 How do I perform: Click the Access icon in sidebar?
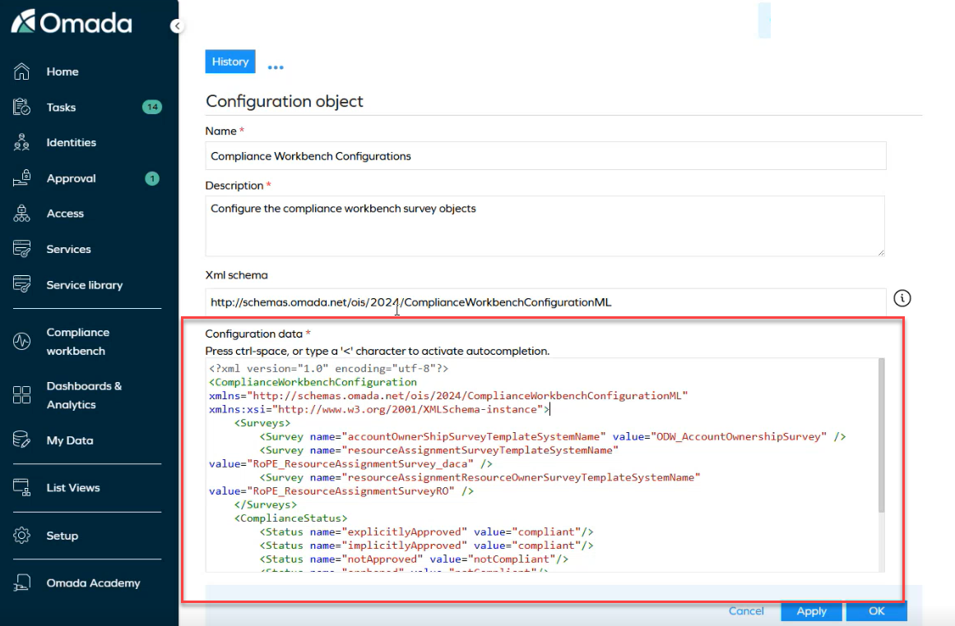click(22, 214)
